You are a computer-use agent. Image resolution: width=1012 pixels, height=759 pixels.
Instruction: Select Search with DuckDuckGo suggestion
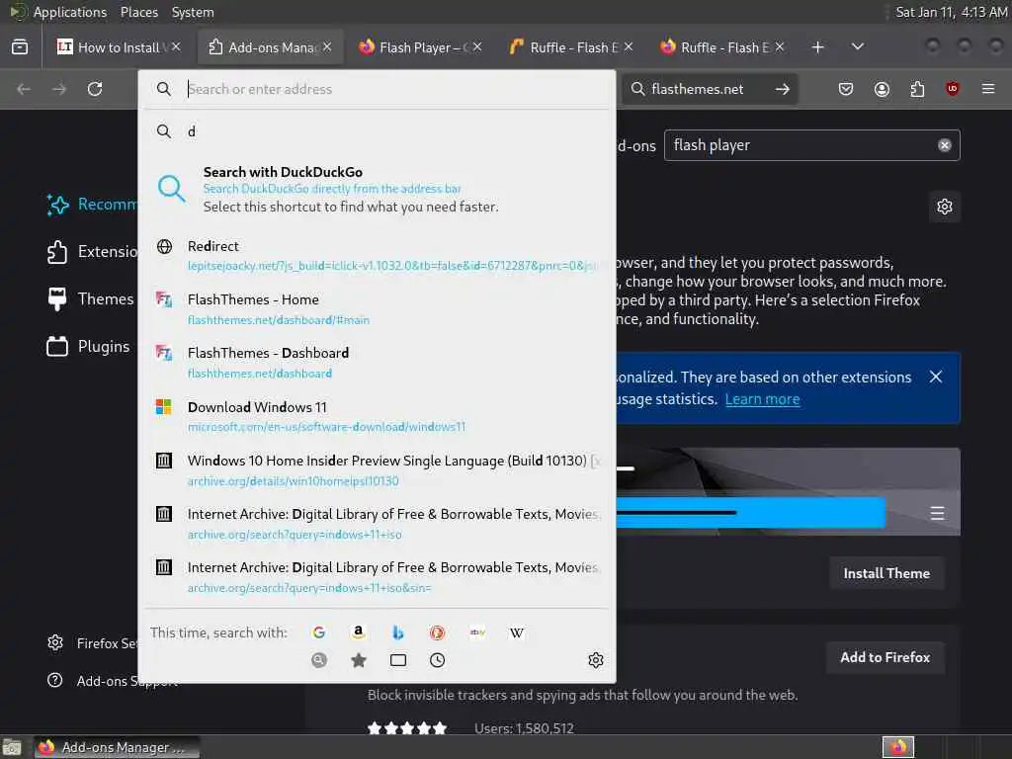(377, 189)
